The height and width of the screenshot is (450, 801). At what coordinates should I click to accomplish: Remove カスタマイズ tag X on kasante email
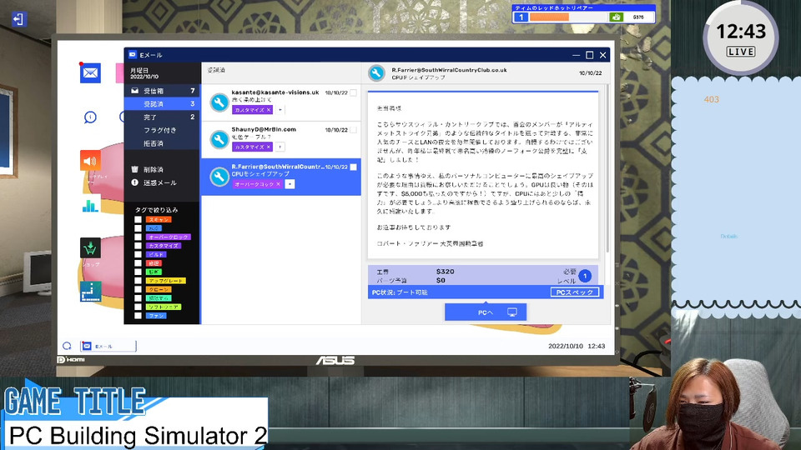269,110
